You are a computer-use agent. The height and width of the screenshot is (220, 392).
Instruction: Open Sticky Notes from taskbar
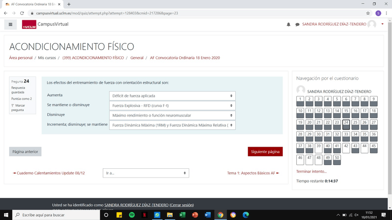(x=119, y=215)
